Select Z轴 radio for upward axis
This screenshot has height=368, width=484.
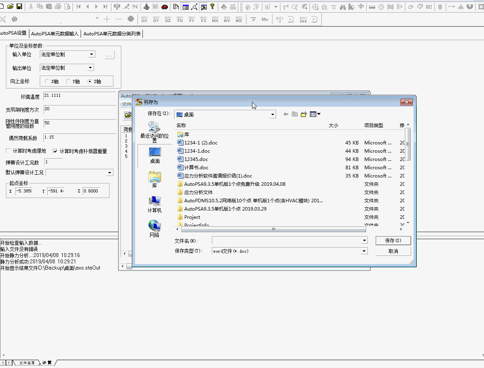[x=90, y=81]
